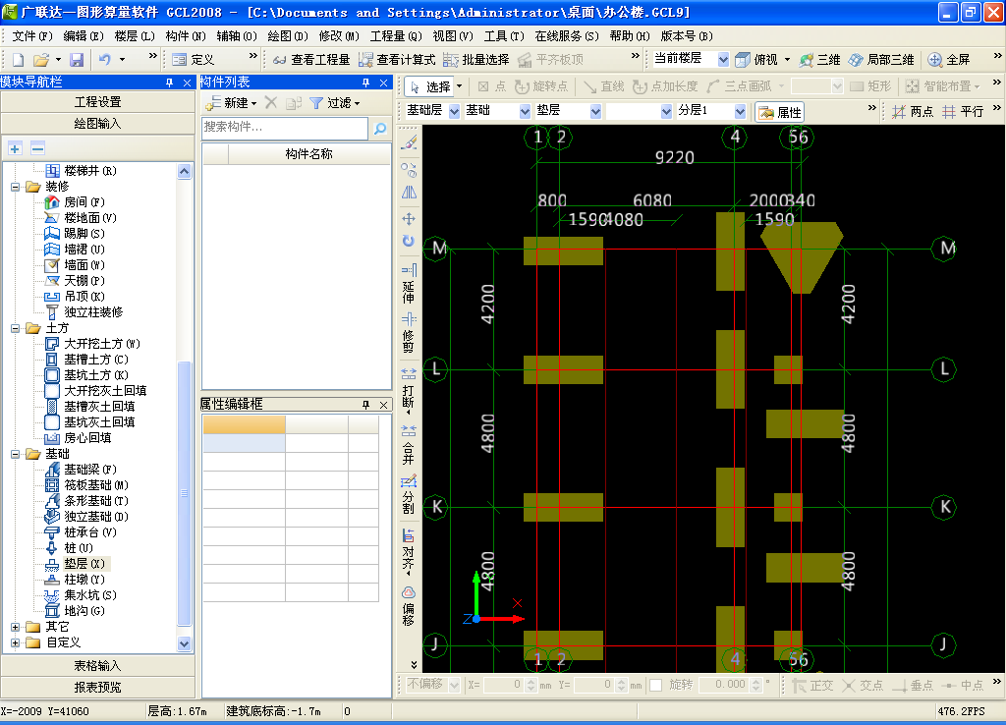The width and height of the screenshot is (1006, 725).
Task: Open the 绘图(D) menu
Action: (x=288, y=36)
